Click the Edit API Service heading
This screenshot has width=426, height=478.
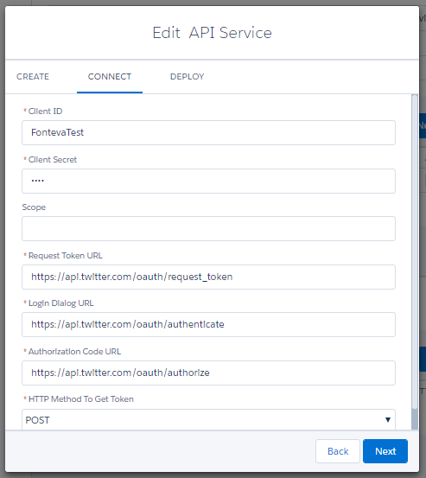pyautogui.click(x=212, y=33)
